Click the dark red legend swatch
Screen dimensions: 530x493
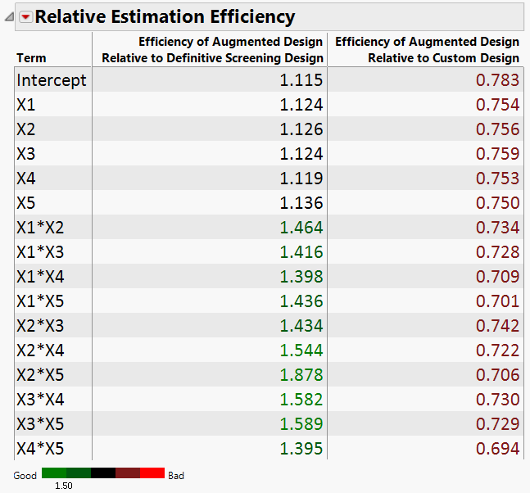click(x=128, y=473)
